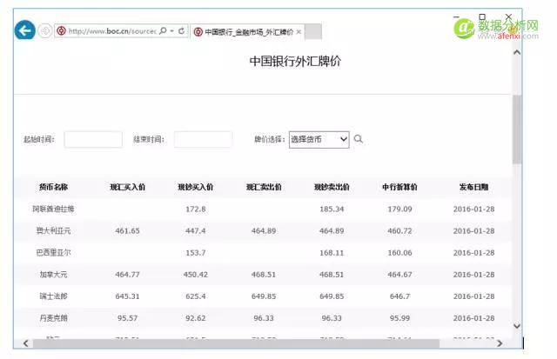Select the 中国银行_金融市场_外汇牌价 tab
Image resolution: width=557 pixels, height=359 pixels.
pos(249,32)
